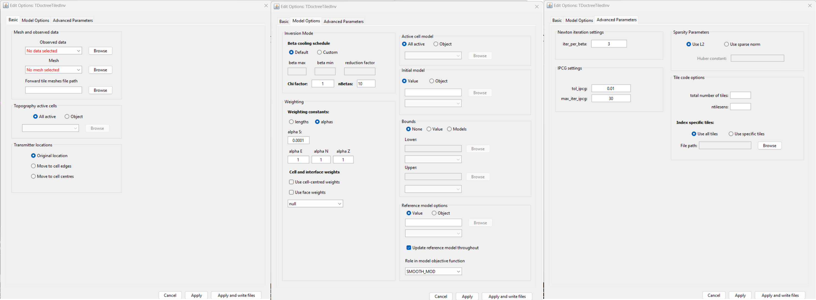Click Apply and write files in right window
Viewport: 816px width, 300px height.
click(x=780, y=295)
